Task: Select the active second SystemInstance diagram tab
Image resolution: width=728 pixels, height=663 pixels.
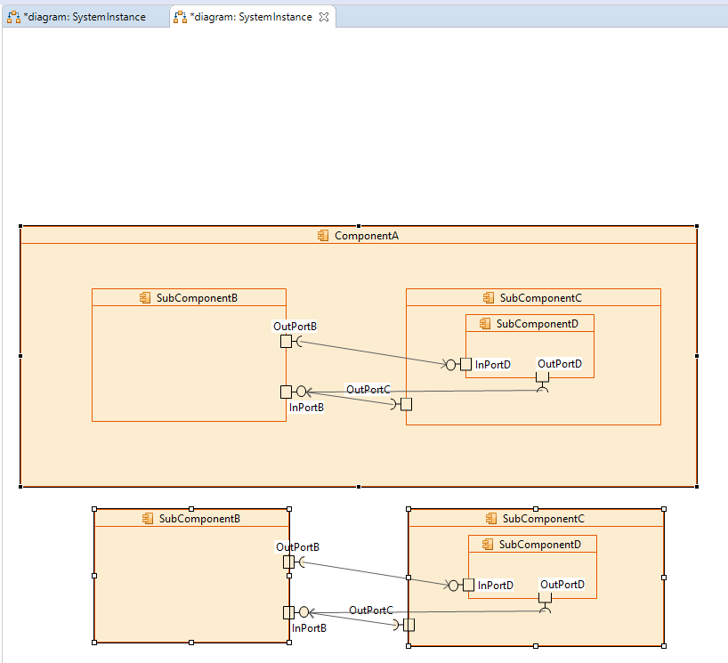Action: click(x=250, y=17)
